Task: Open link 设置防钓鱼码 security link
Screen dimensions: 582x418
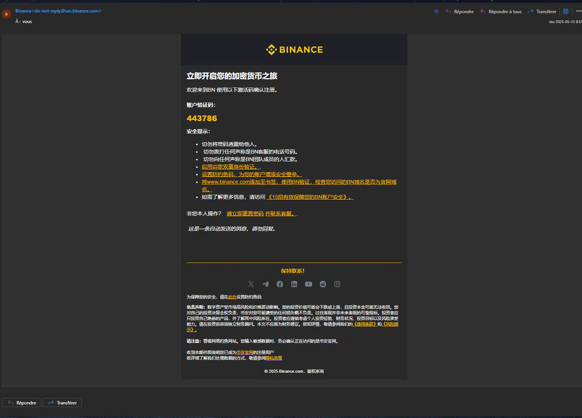Action: coord(252,174)
